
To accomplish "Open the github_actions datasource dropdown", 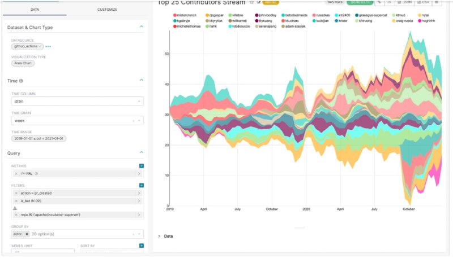I will (x=27, y=46).
